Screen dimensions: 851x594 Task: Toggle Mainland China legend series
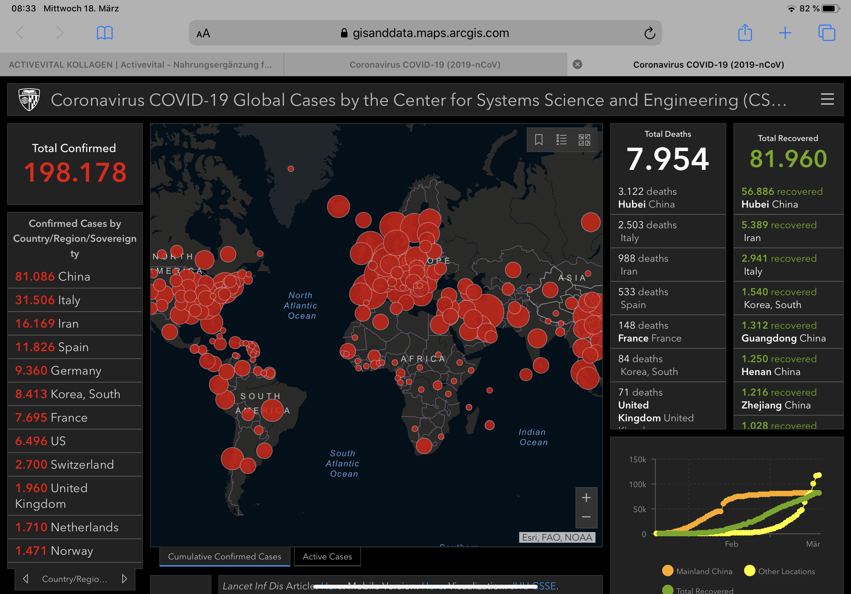(x=697, y=571)
